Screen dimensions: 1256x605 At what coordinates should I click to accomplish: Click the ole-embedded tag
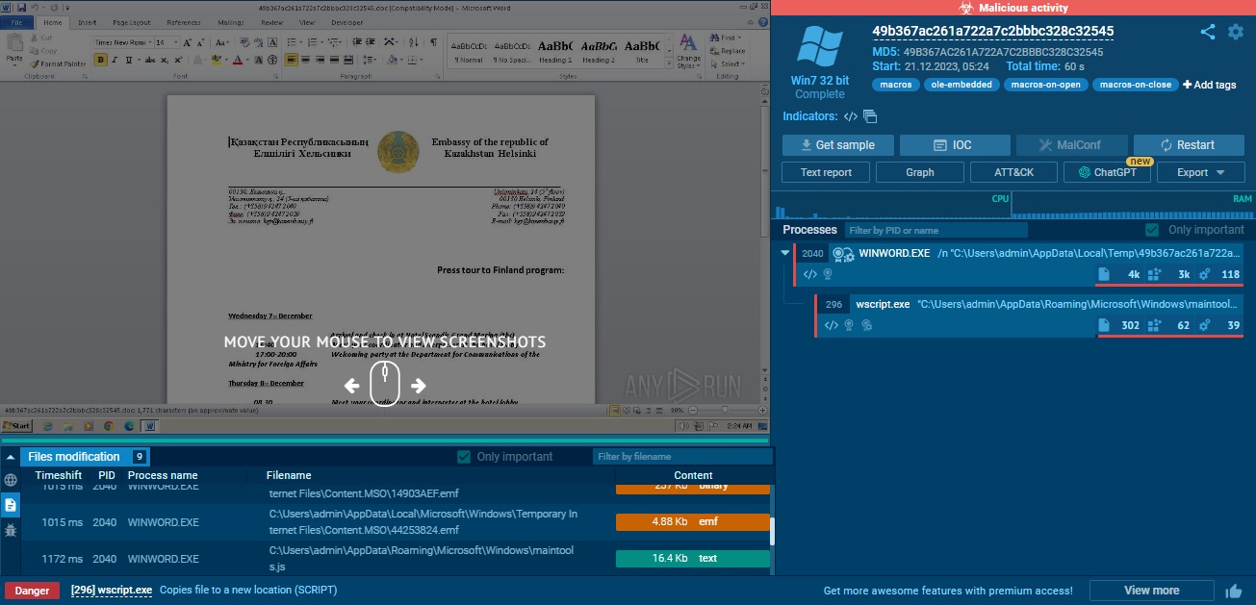[x=961, y=85]
